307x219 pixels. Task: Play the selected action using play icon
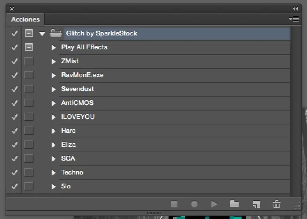tap(215, 204)
